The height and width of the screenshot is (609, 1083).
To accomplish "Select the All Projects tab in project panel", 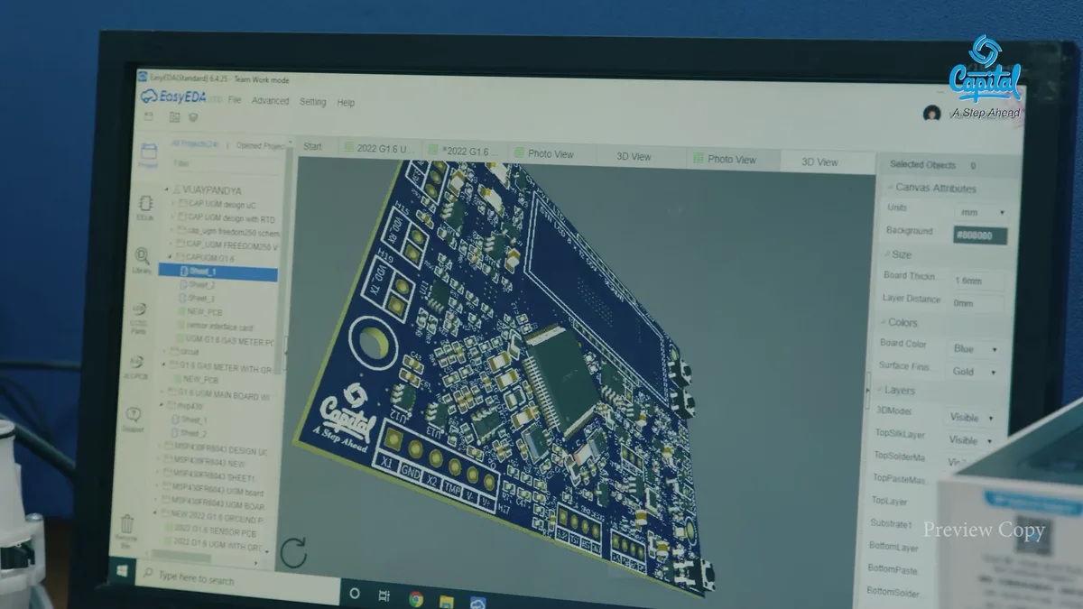I will tap(195, 143).
